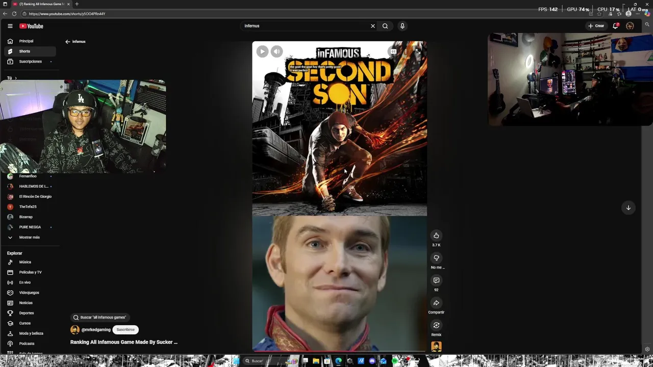Open Noticias in Explorar

click(x=30, y=303)
